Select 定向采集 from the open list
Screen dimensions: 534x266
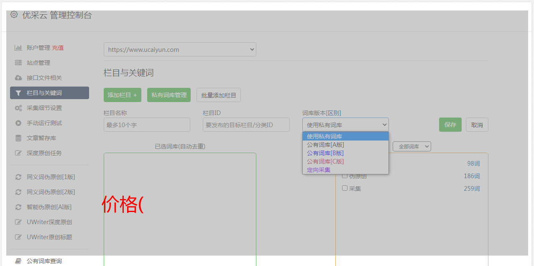coord(319,170)
